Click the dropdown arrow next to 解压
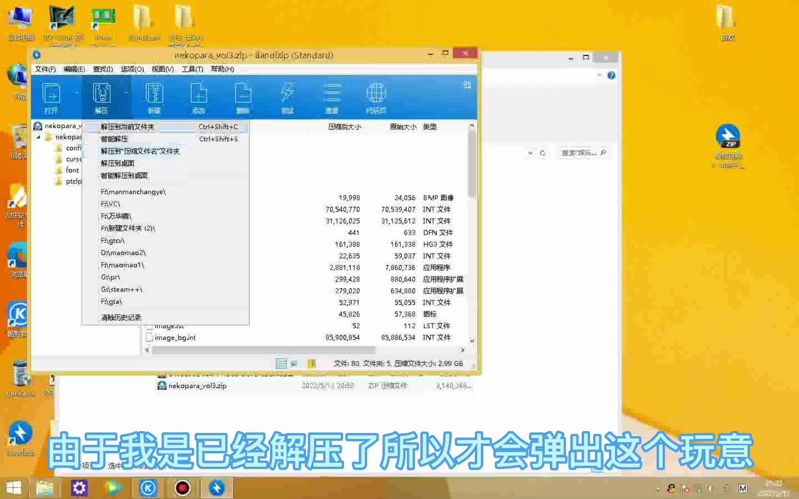799x499 pixels. pyautogui.click(x=126, y=92)
